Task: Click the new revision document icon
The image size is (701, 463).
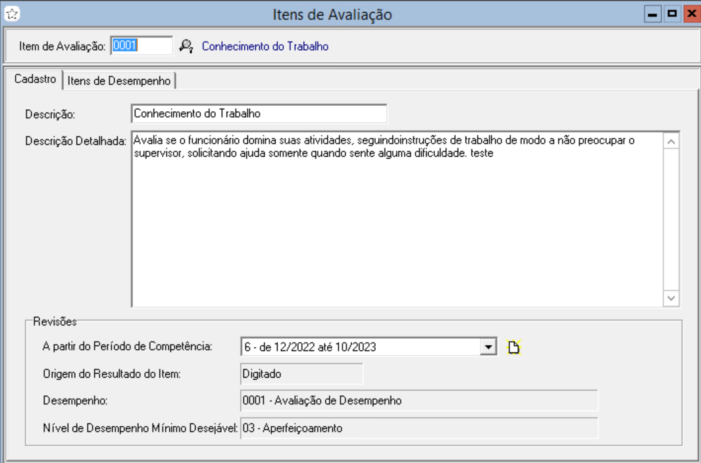Action: 513,347
